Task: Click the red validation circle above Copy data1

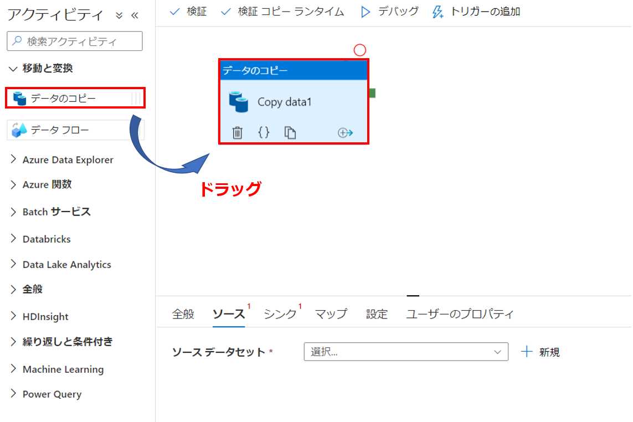Action: 360,50
